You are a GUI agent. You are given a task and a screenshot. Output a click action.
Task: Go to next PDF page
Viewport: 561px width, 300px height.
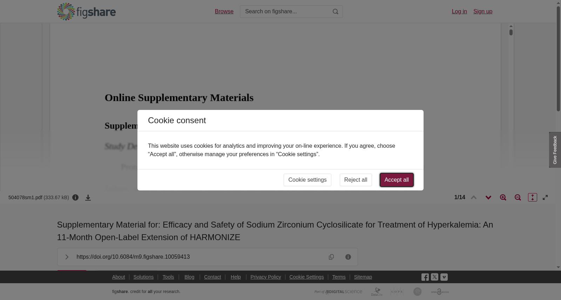tap(488, 197)
